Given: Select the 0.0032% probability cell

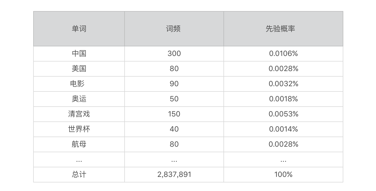Looking at the screenshot, I should 283,84.
